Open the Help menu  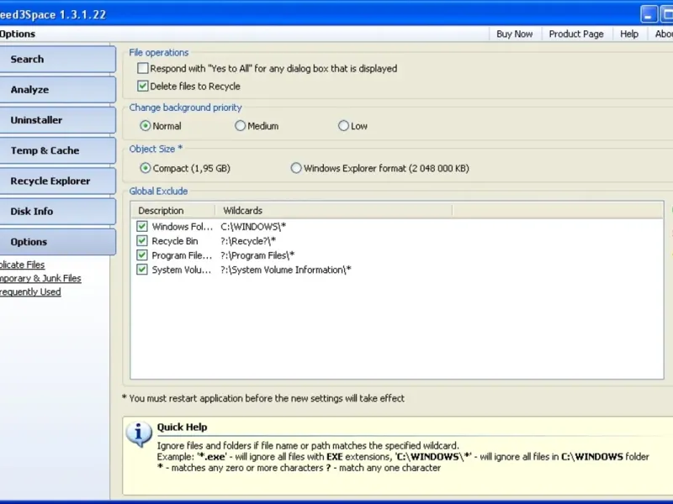(628, 34)
